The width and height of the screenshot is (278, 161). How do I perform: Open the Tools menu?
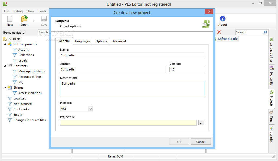[x=42, y=11]
